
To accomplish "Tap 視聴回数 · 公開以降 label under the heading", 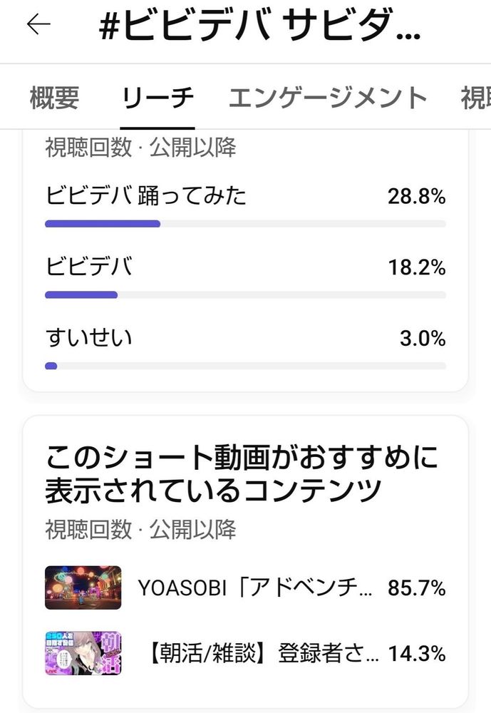I will [x=140, y=530].
